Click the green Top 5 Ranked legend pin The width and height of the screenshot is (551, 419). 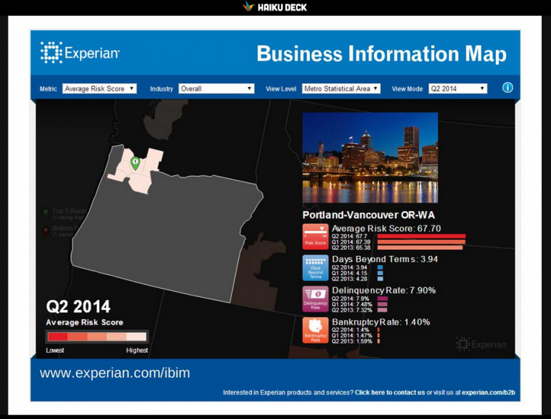(46, 213)
